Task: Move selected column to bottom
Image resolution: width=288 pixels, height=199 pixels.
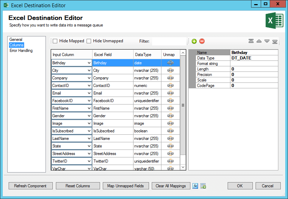Action: 275,41
